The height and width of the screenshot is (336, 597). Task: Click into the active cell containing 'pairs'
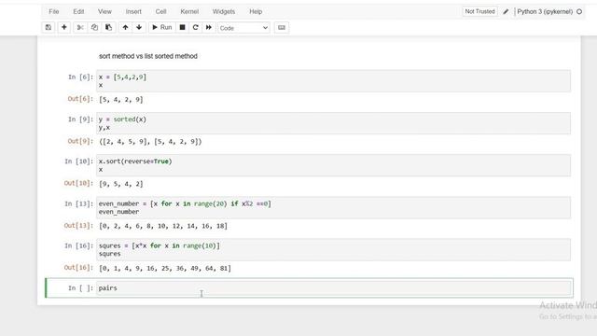pos(334,288)
